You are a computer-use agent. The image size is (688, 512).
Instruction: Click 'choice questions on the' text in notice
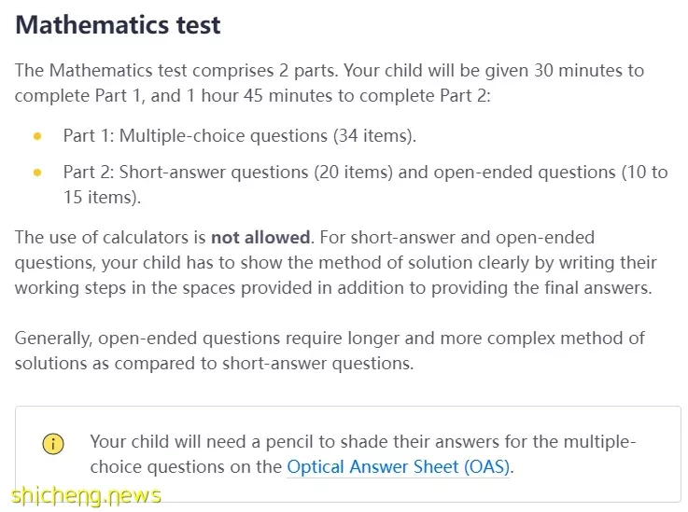(186, 467)
